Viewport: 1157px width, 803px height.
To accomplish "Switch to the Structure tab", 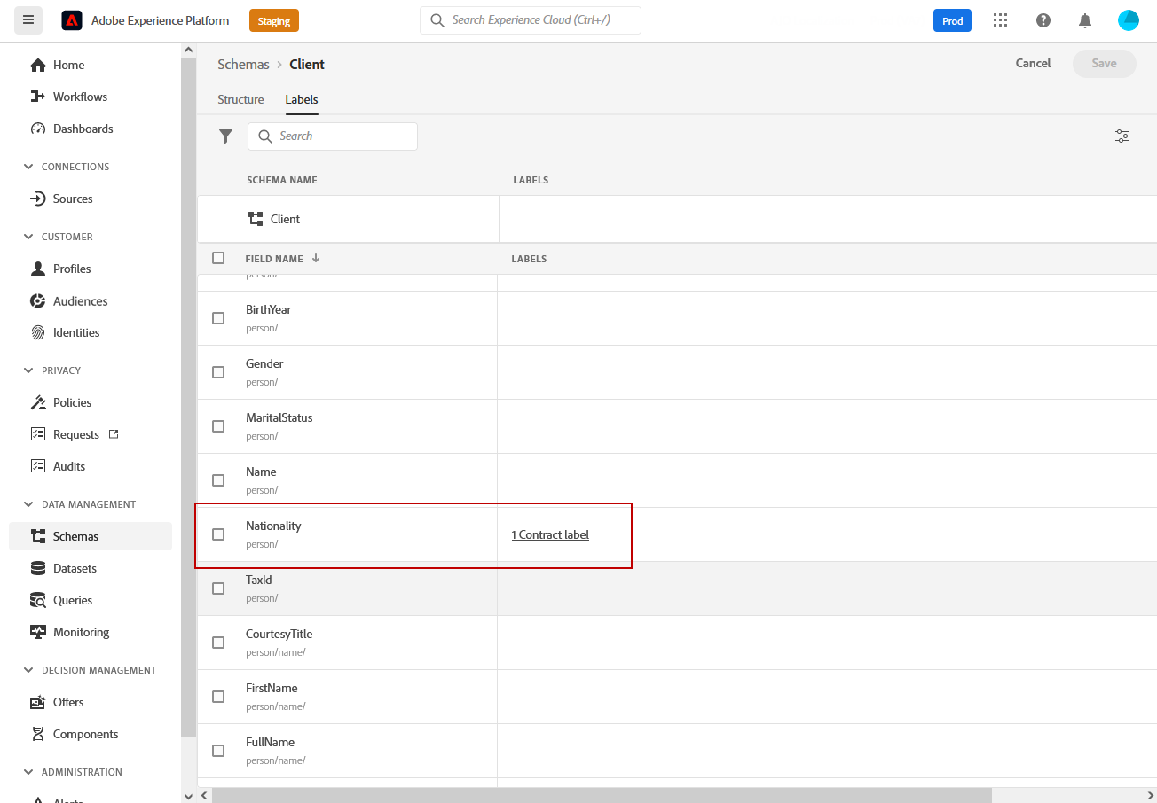I will coord(240,99).
